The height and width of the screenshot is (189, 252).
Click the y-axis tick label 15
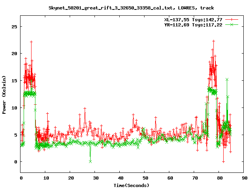click(14, 81)
